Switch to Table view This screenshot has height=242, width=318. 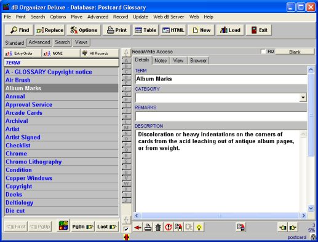pyautogui.click(x=146, y=30)
